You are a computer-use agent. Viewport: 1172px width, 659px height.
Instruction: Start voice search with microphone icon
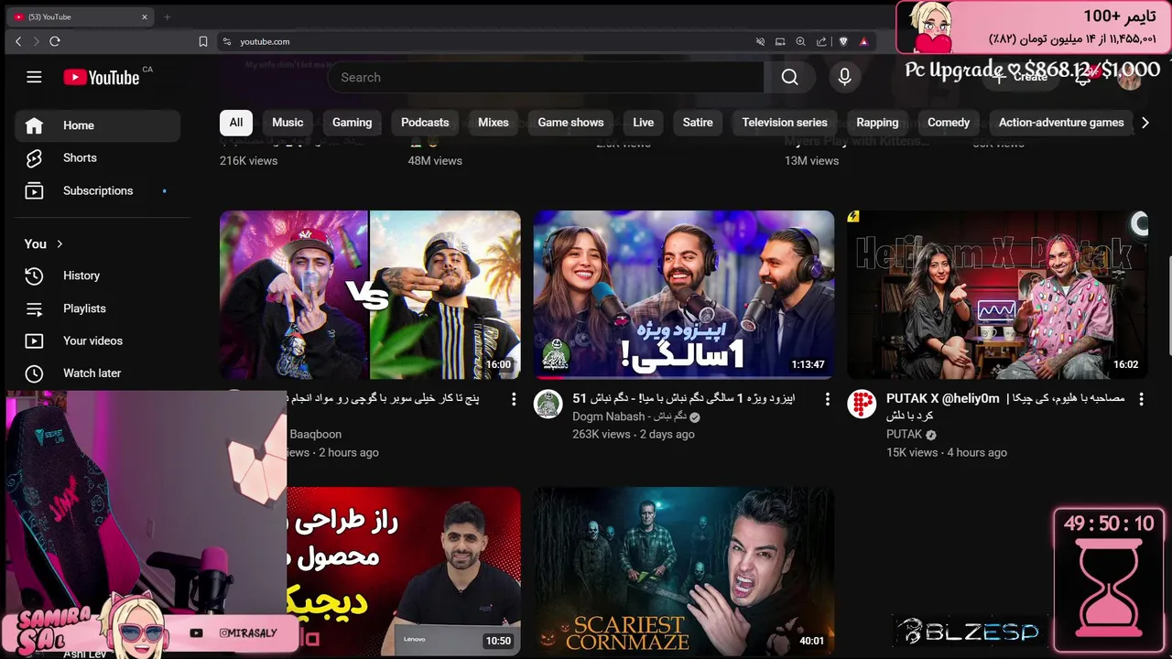pyautogui.click(x=844, y=77)
